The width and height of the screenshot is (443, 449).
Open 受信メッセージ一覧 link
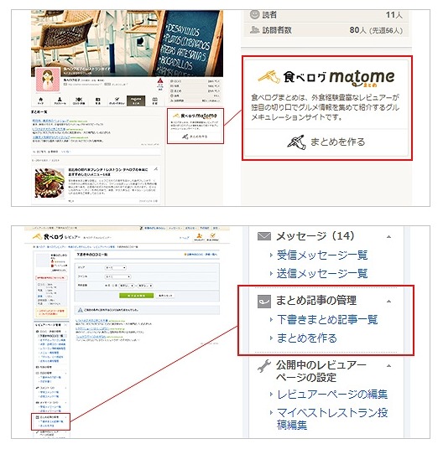coord(322,255)
